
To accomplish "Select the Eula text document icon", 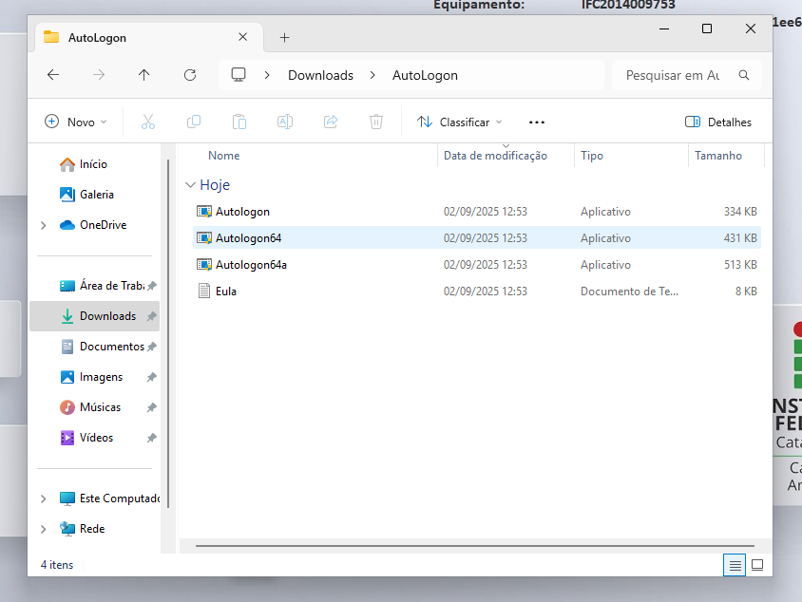I will point(204,292).
